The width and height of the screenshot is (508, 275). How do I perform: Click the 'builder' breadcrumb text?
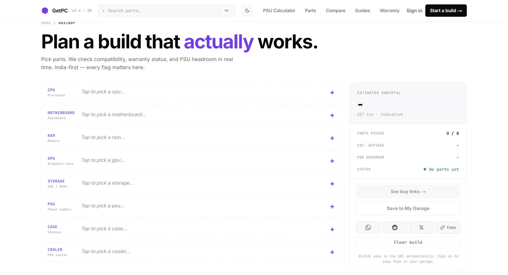click(67, 23)
